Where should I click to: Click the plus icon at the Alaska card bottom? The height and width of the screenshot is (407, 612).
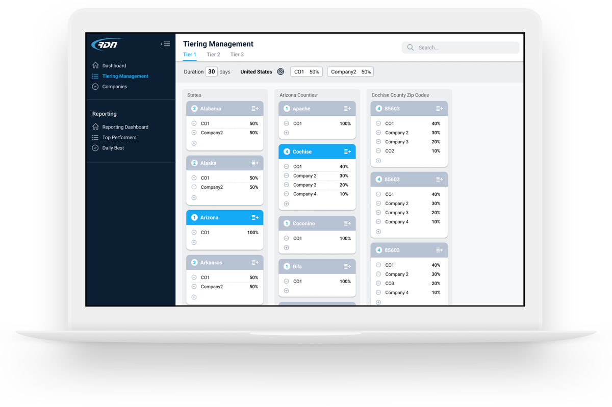tap(193, 197)
